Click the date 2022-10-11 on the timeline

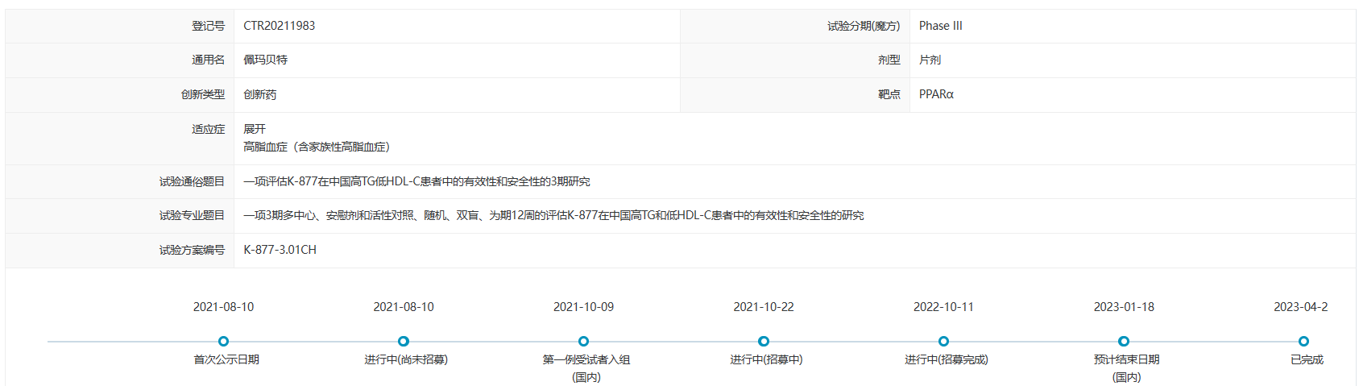pos(943,307)
